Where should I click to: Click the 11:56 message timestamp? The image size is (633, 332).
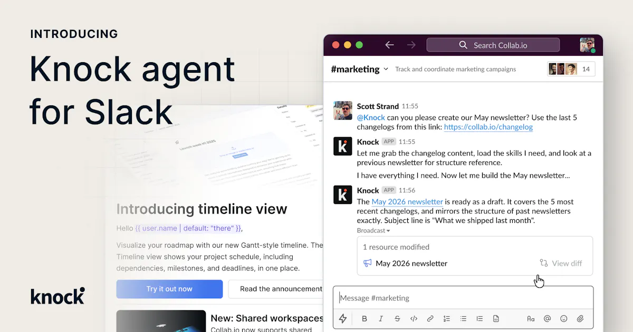(407, 190)
